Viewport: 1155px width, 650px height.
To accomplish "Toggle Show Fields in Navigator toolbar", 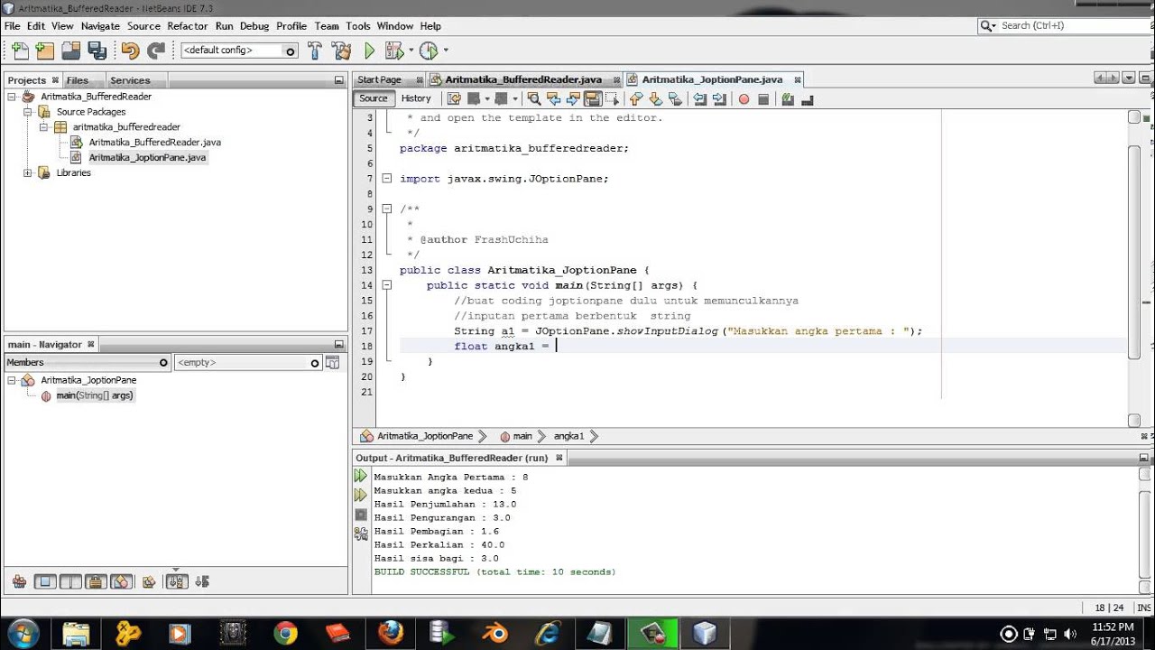I will coord(45,582).
